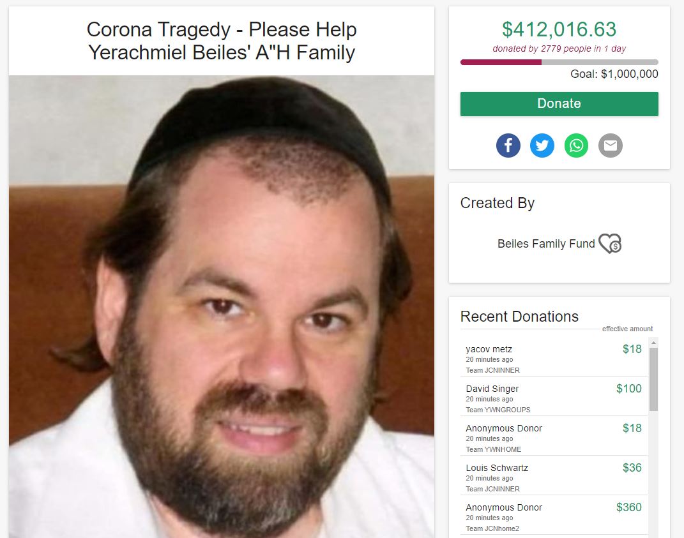The image size is (684, 538).
Task: Click the heart dollar icon beside Beiles Family Fund
Action: pyautogui.click(x=610, y=243)
